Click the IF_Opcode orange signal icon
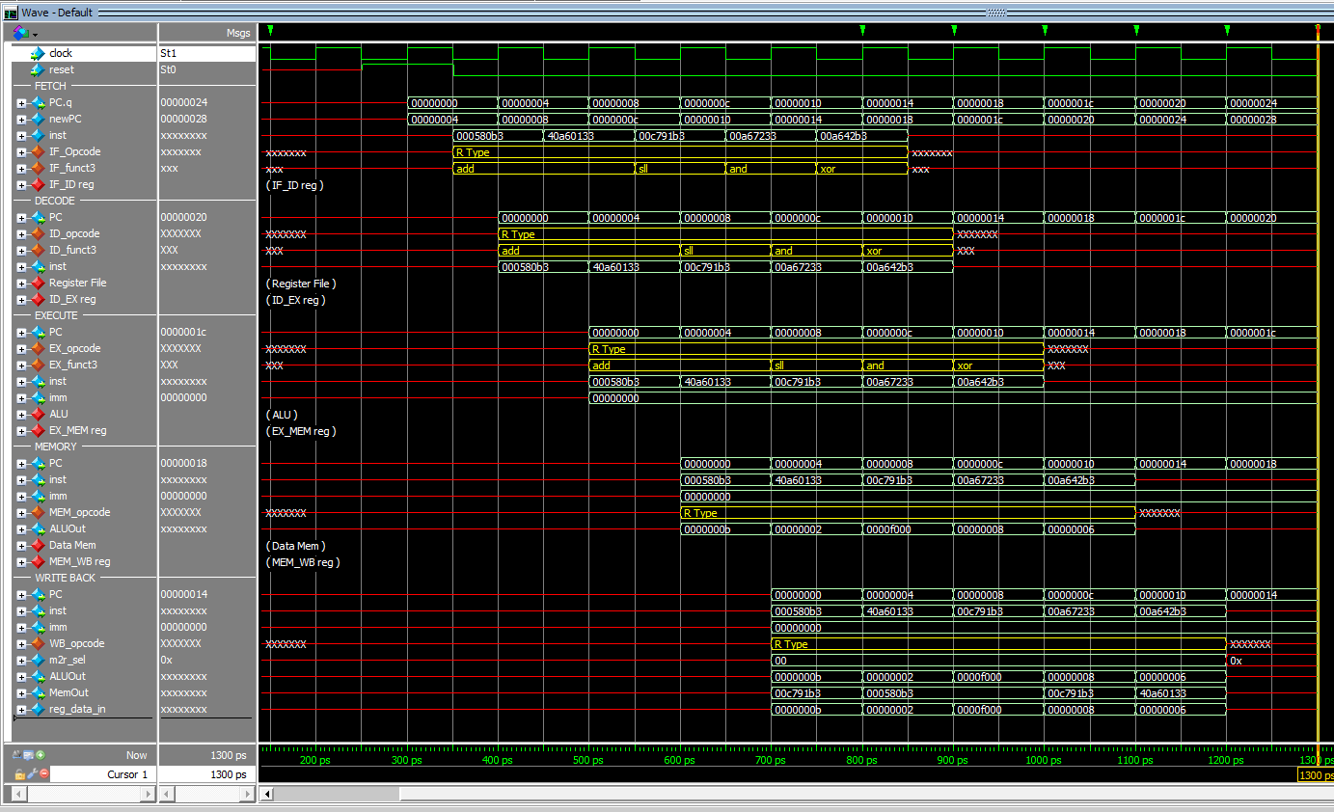 tap(38, 151)
